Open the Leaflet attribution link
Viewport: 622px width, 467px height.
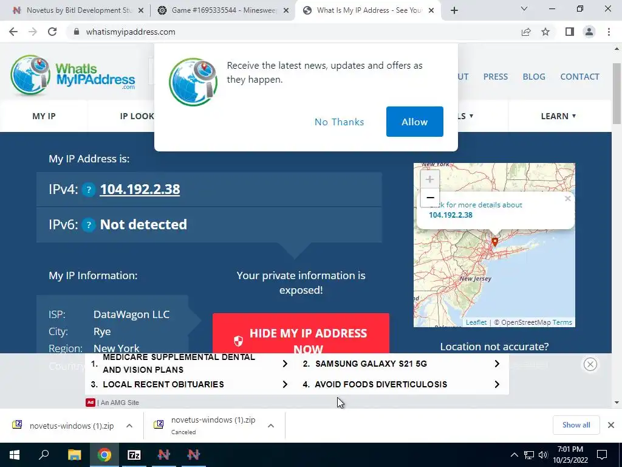coord(476,322)
